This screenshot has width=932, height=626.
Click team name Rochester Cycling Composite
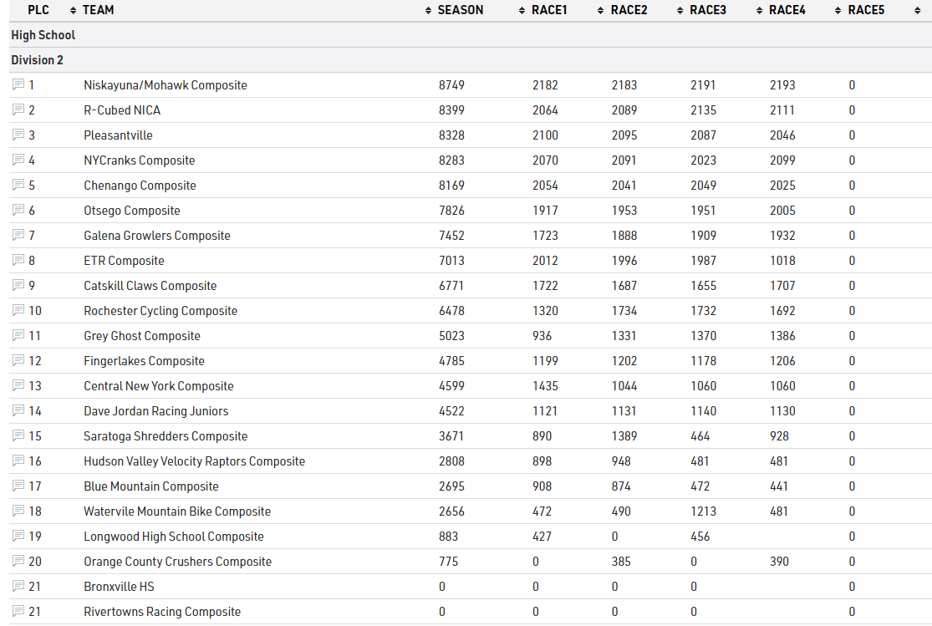[160, 310]
